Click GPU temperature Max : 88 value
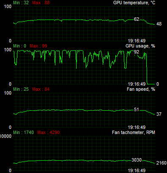The height and width of the screenshot is (173, 167). (x=41, y=3)
